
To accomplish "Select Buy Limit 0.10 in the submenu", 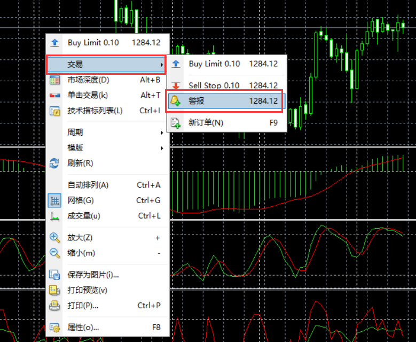I will tap(226, 64).
